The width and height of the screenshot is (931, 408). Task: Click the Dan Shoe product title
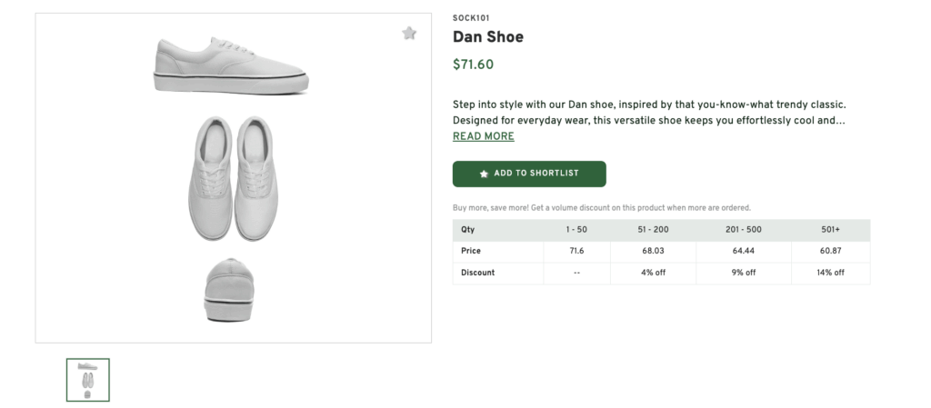point(488,36)
